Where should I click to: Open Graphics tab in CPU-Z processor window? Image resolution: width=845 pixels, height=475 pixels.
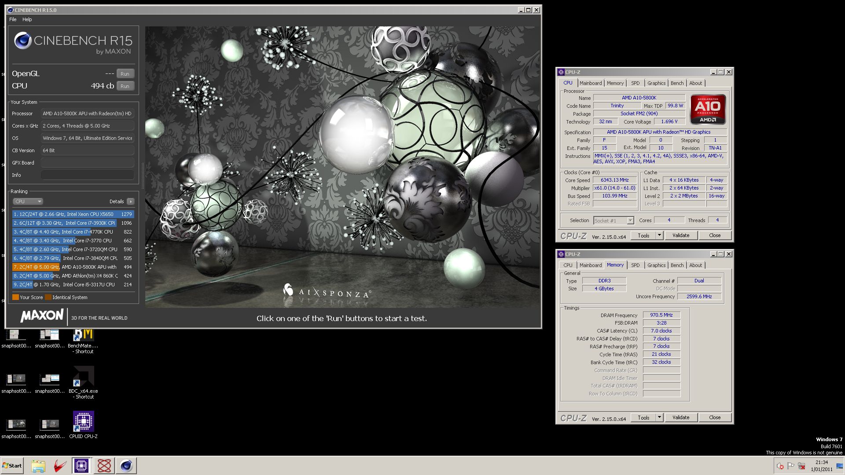point(656,83)
